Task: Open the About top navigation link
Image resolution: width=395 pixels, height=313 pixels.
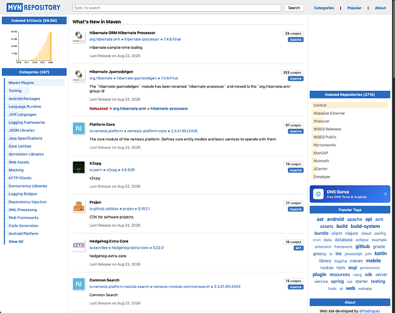Action: pos(380,8)
